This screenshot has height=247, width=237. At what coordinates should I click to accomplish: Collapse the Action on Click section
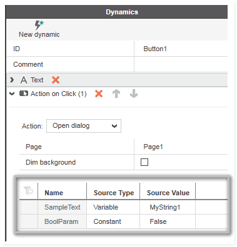(x=12, y=94)
